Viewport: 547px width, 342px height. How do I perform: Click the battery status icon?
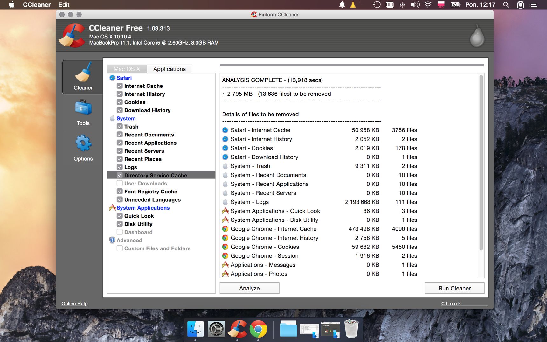[455, 5]
